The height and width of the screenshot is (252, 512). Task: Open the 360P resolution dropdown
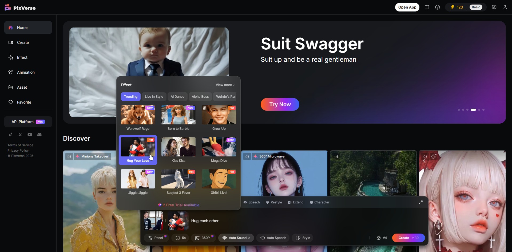point(203,238)
